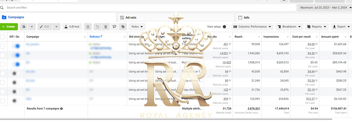Click the Export download arrow icon
The height and width of the screenshot is (133, 352).
[x=334, y=26]
